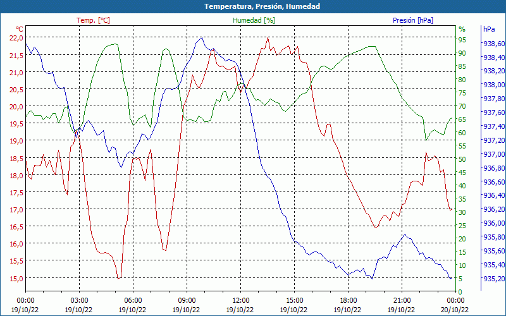Click the 938,60 pressure axis value
The width and height of the screenshot is (506, 316).
click(x=494, y=44)
